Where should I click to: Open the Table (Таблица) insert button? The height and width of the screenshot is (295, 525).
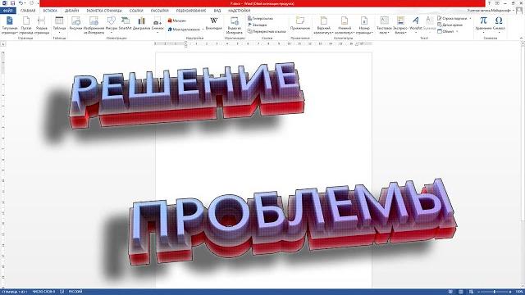[59, 25]
